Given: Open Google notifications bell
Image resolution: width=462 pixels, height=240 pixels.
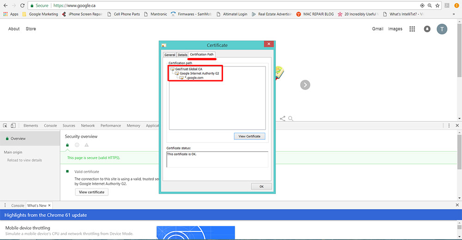Looking at the screenshot, I should point(427,29).
